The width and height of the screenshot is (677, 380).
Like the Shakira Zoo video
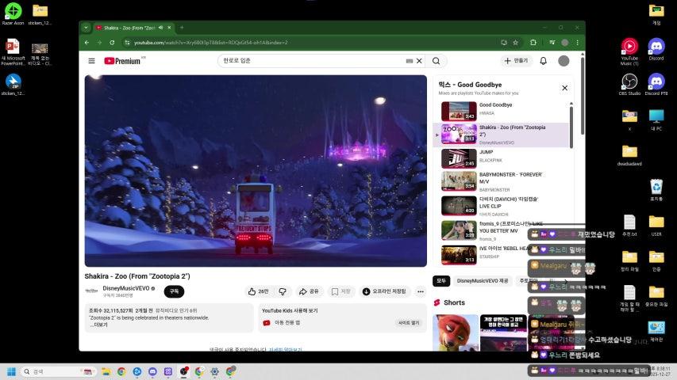[x=258, y=291]
